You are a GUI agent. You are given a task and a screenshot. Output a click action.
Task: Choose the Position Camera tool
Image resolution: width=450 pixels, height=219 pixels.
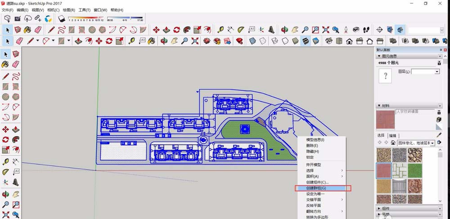click(x=346, y=30)
